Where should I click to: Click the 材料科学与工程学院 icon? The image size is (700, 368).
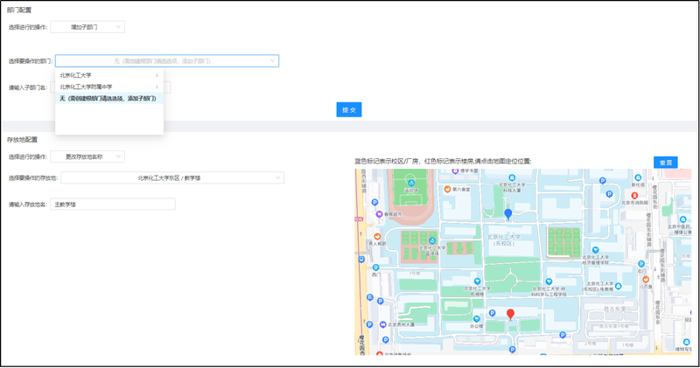[x=549, y=282]
